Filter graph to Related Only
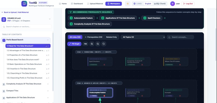The width and height of the screenshot is (217, 103). [111, 37]
